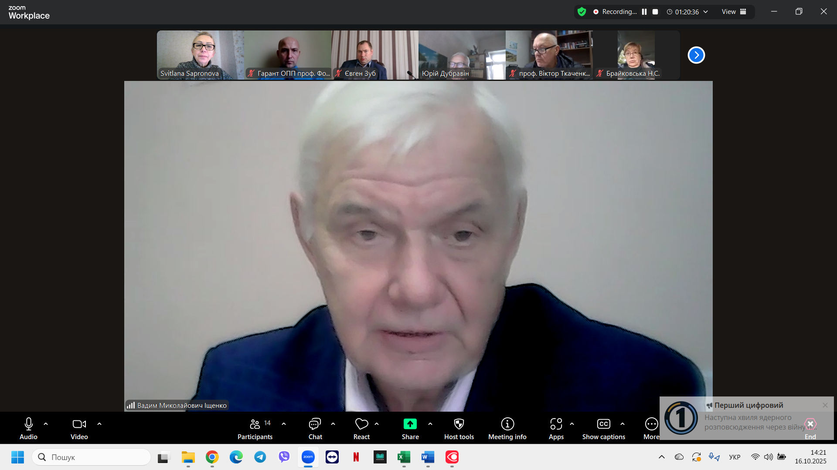Toggle Show captions on
Screen dimensions: 837x470
pyautogui.click(x=603, y=424)
